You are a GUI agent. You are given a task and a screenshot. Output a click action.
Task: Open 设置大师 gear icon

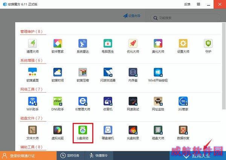(183, 43)
